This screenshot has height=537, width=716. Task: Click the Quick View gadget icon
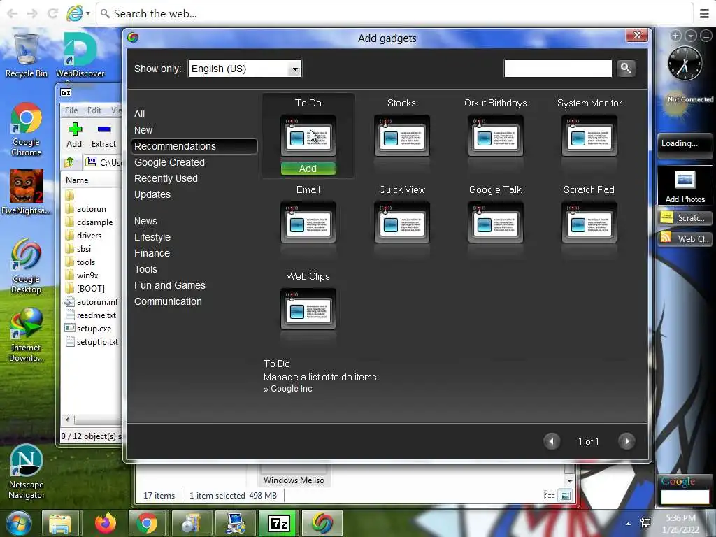click(402, 222)
